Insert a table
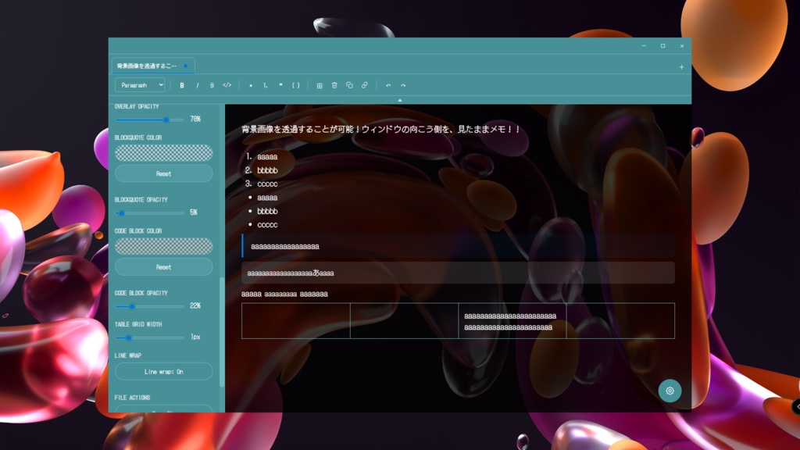Image resolution: width=800 pixels, height=450 pixels. (x=320, y=85)
